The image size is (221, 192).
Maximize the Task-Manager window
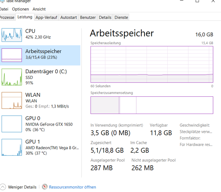[x=197, y=1]
